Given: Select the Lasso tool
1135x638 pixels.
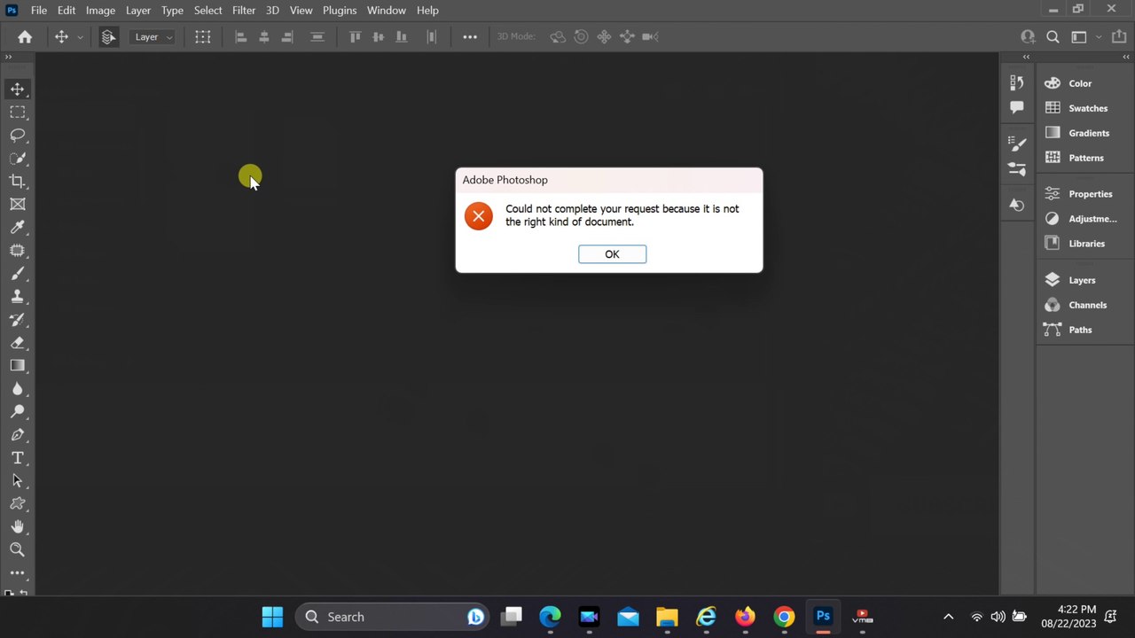Looking at the screenshot, I should pos(17,135).
